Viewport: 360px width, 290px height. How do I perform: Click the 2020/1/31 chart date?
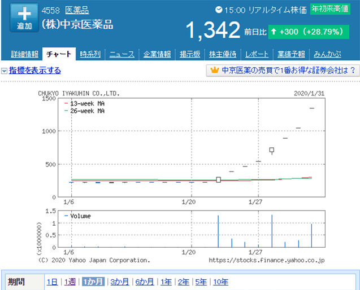click(x=309, y=93)
